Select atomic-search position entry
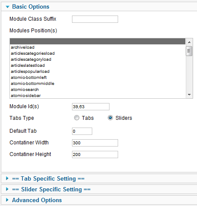Image resolution: width=197 pixels, height=206 pixels. 97,90
